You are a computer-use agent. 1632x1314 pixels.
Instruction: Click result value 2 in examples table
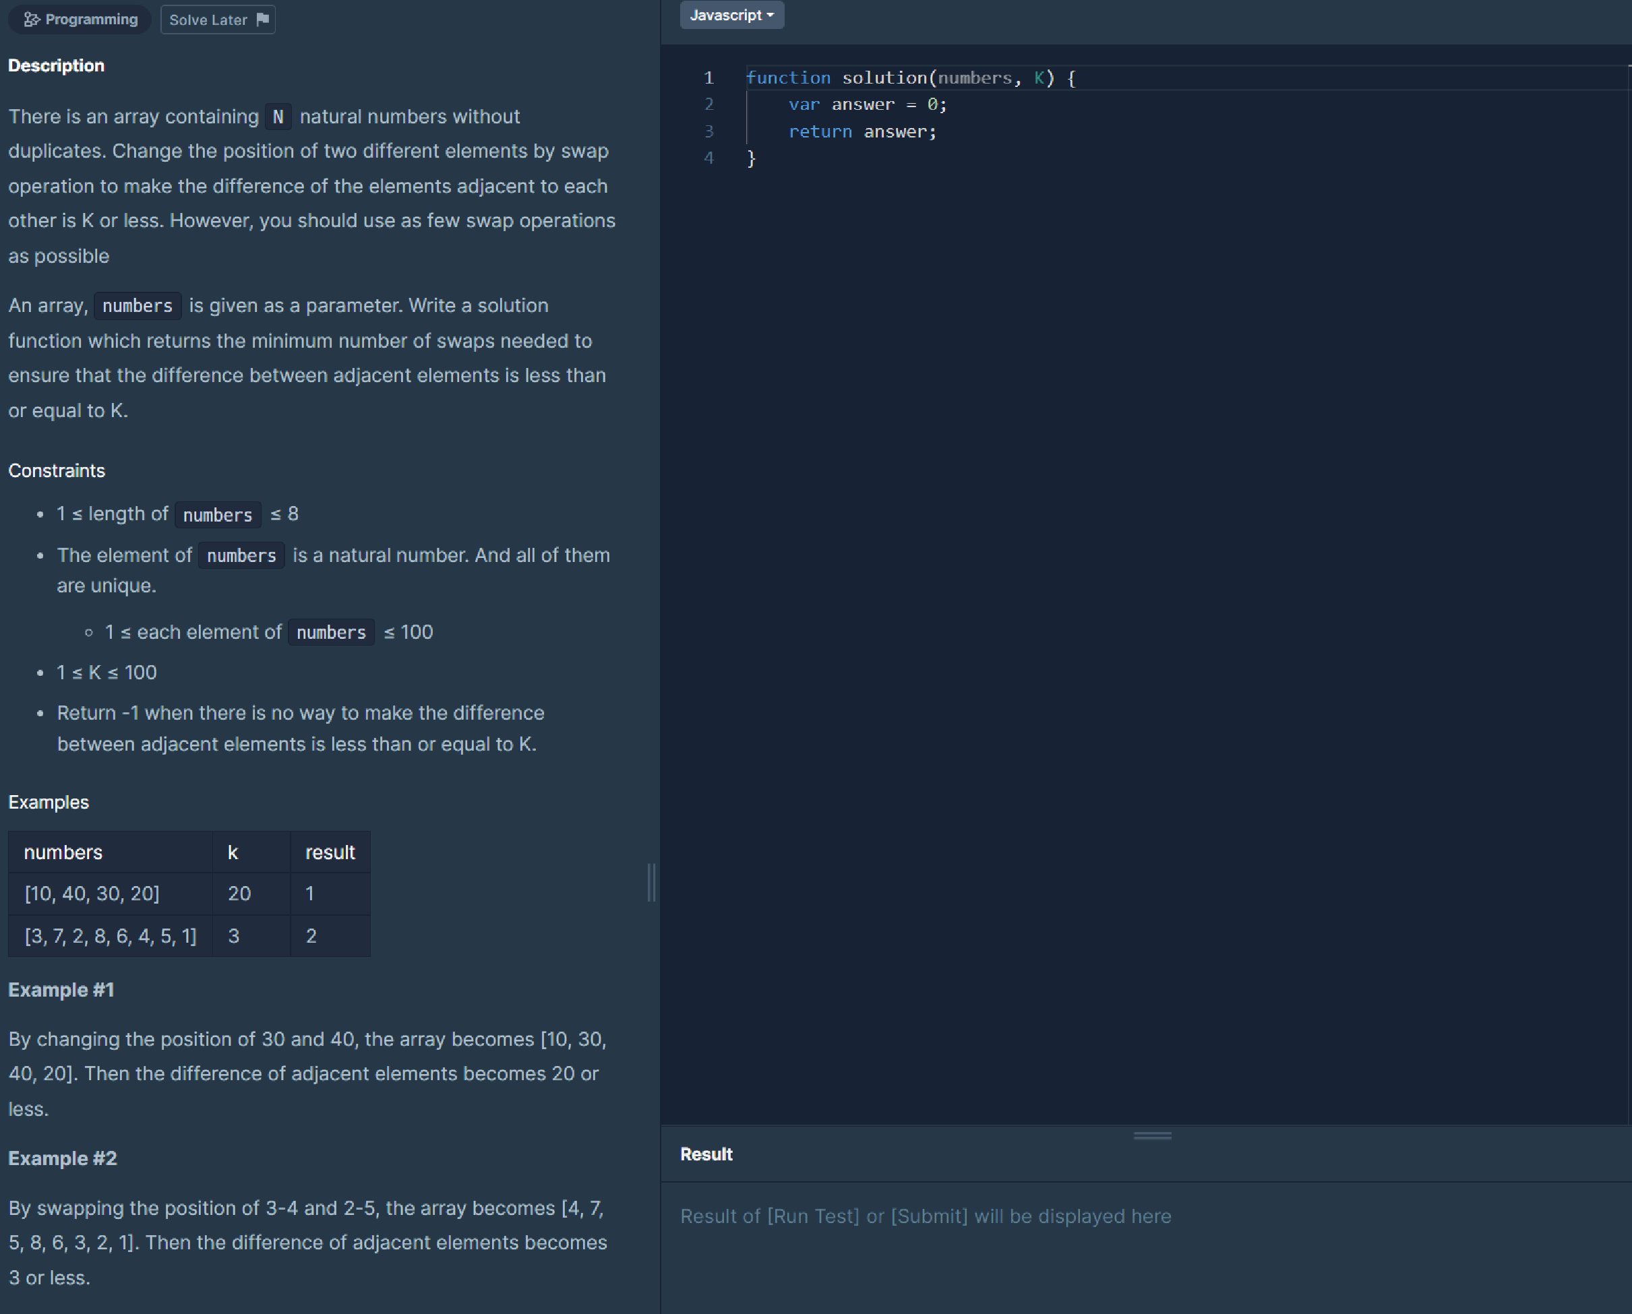click(311, 936)
